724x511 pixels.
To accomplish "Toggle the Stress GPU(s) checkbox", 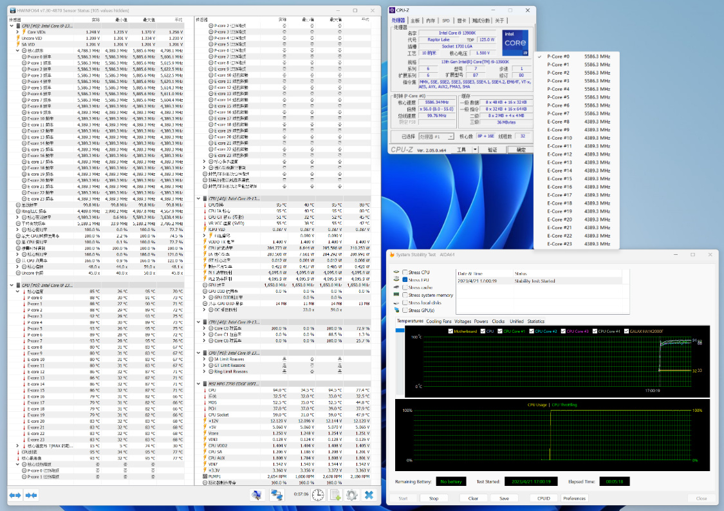I will click(405, 310).
